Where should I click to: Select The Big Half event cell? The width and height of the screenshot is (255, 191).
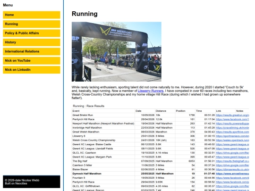pyautogui.click(x=103, y=161)
